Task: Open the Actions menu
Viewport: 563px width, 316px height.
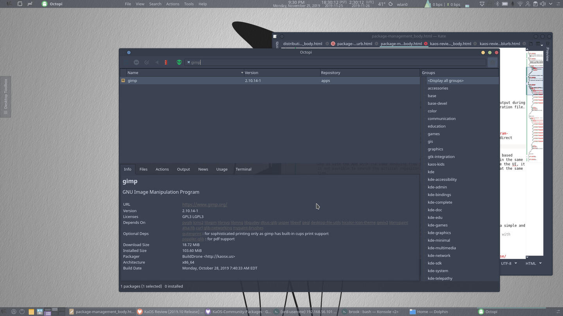Action: [x=172, y=4]
